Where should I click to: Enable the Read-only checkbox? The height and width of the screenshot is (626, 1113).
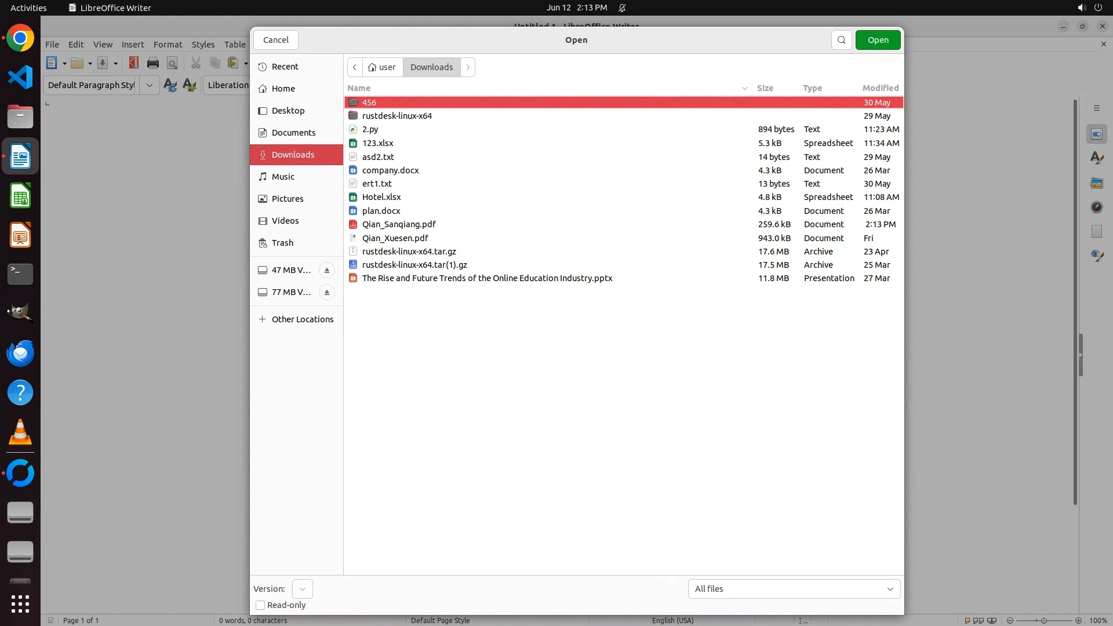tap(260, 605)
